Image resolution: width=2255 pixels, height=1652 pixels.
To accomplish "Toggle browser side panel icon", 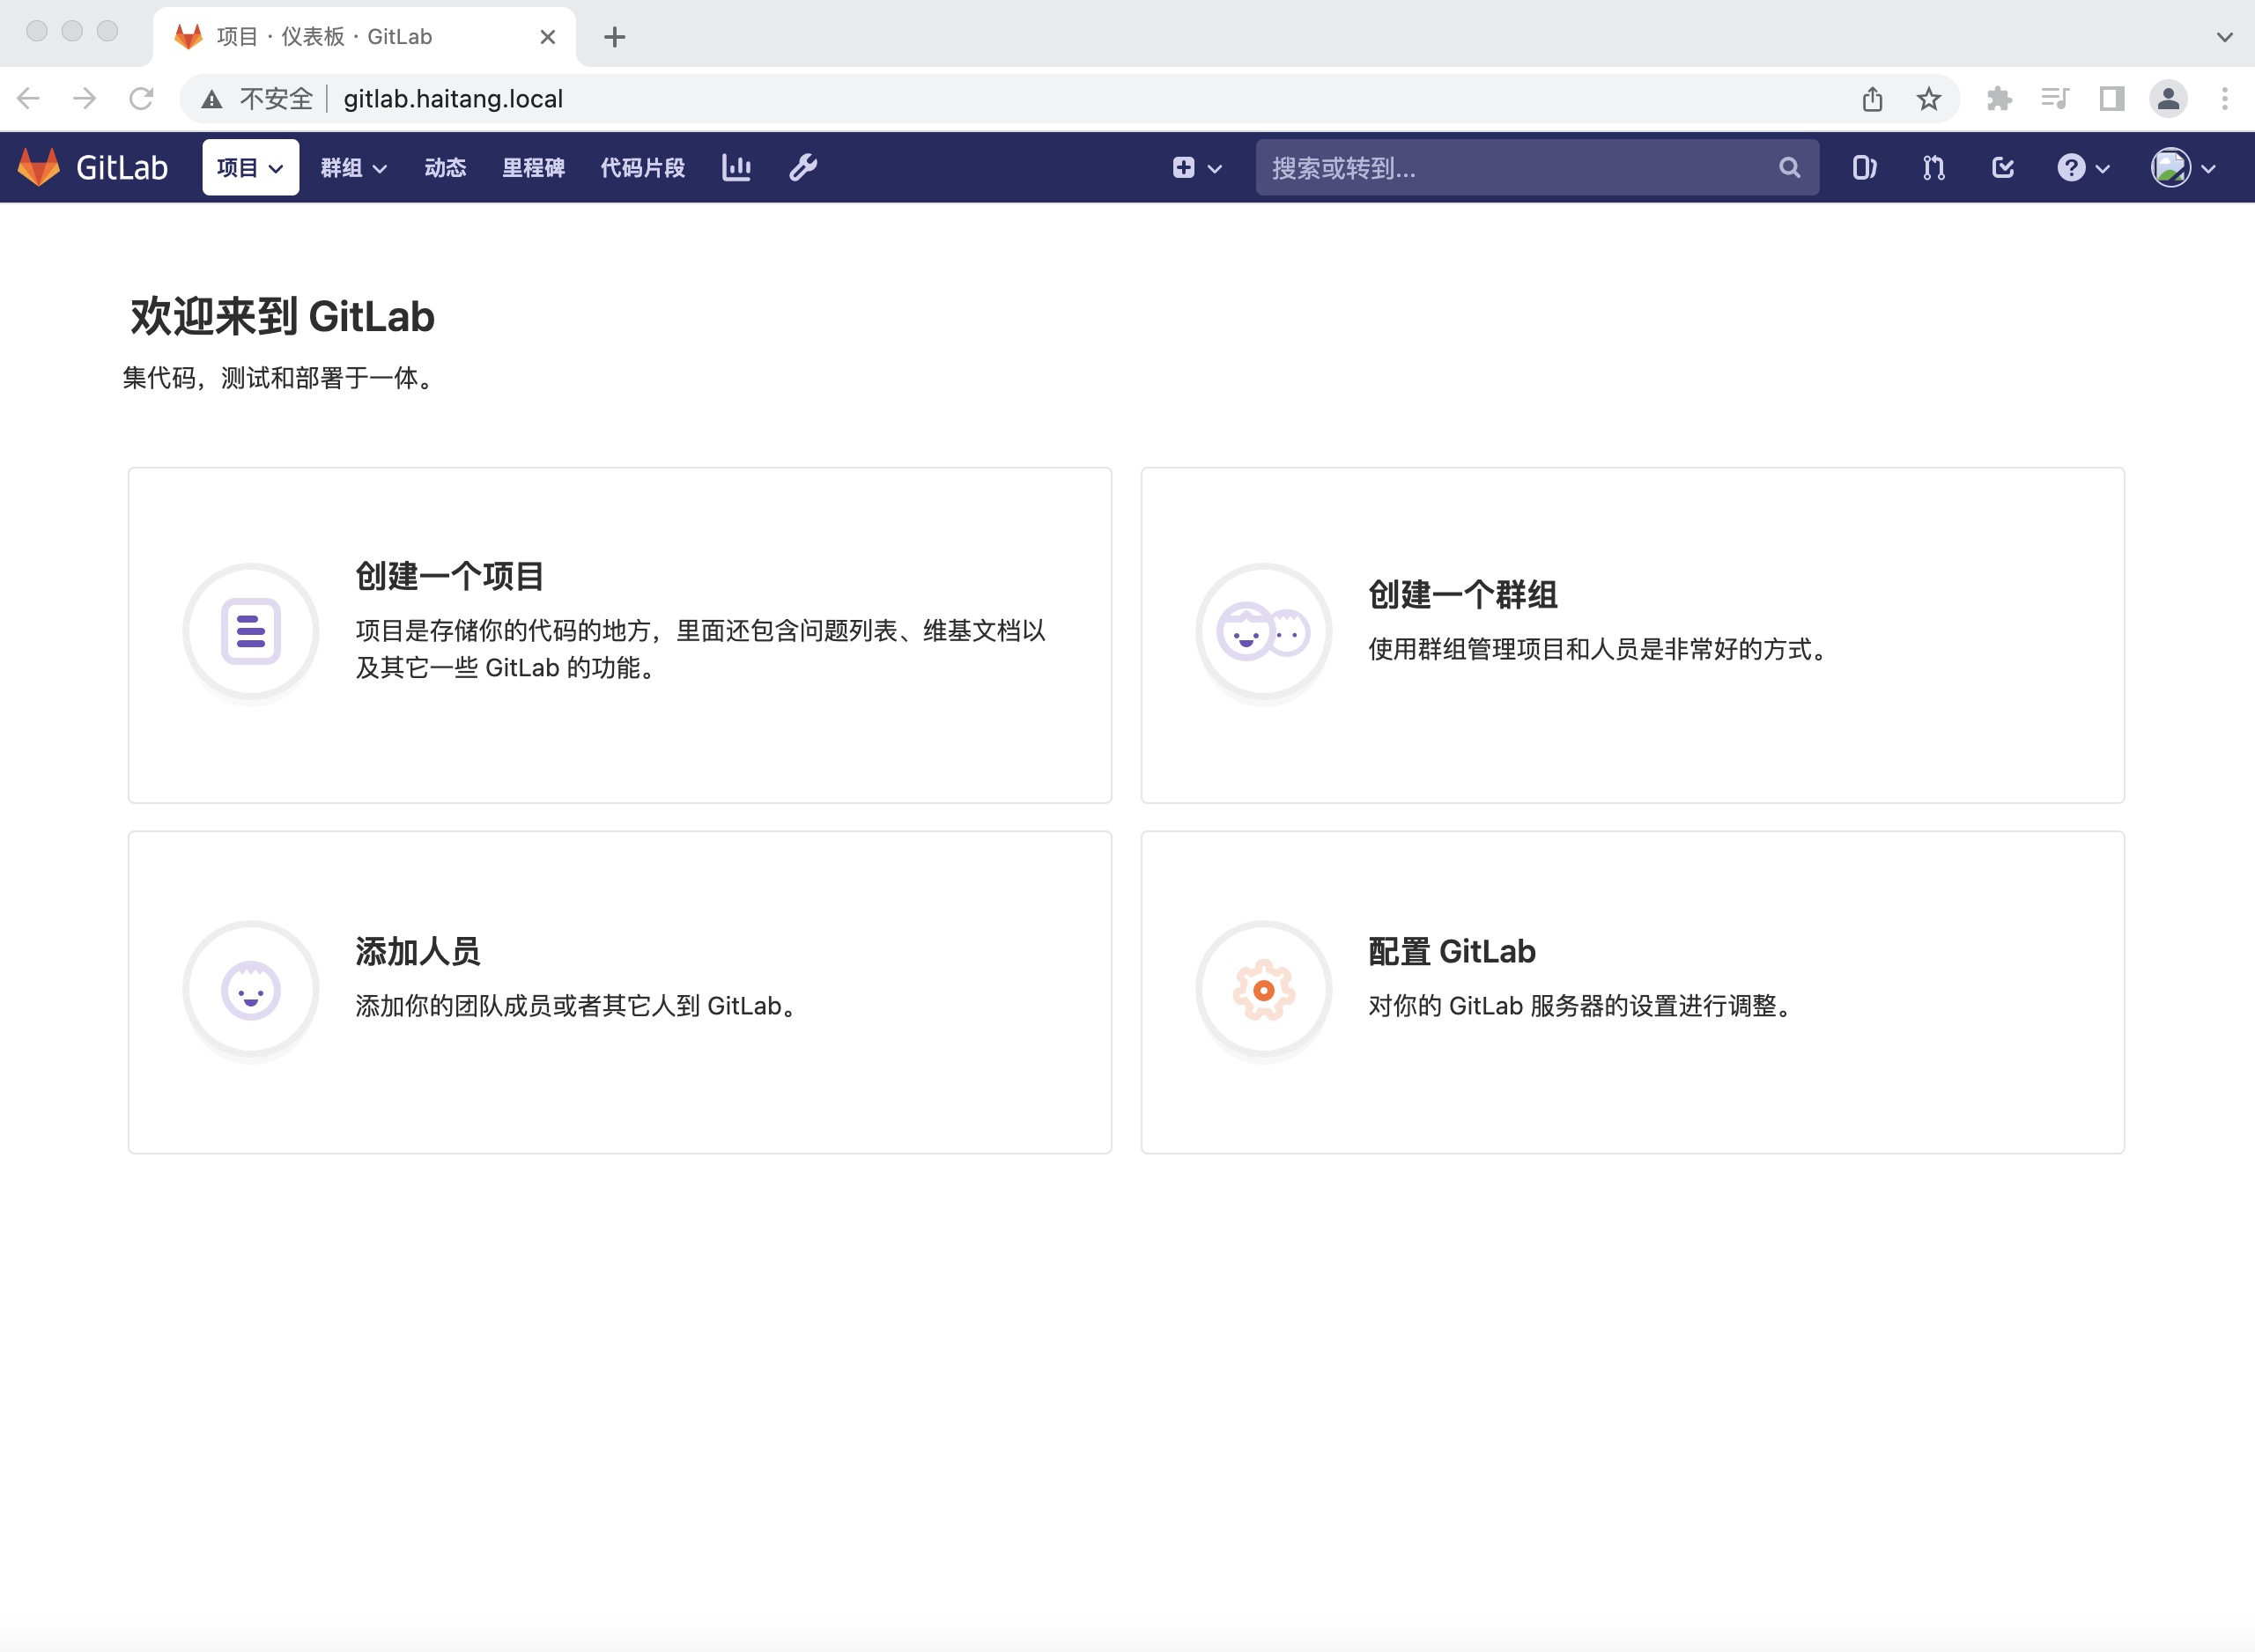I will (2112, 99).
